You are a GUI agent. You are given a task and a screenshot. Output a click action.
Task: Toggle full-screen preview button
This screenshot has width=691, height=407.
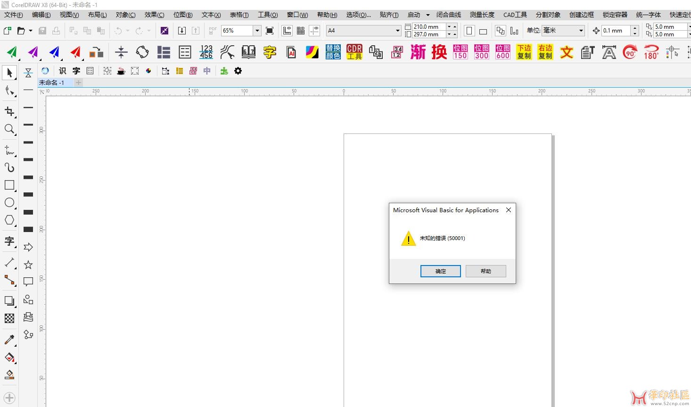[270, 31]
